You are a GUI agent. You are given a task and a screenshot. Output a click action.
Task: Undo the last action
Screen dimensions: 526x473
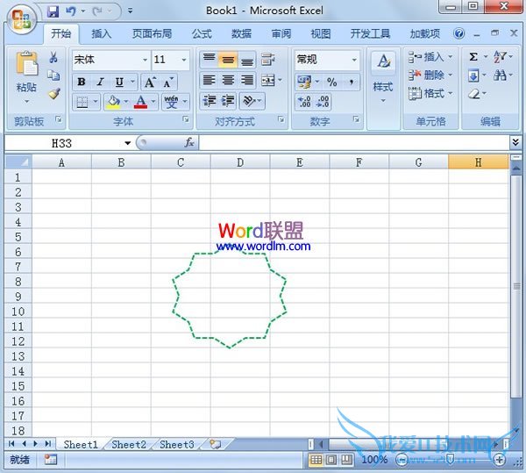(70, 12)
